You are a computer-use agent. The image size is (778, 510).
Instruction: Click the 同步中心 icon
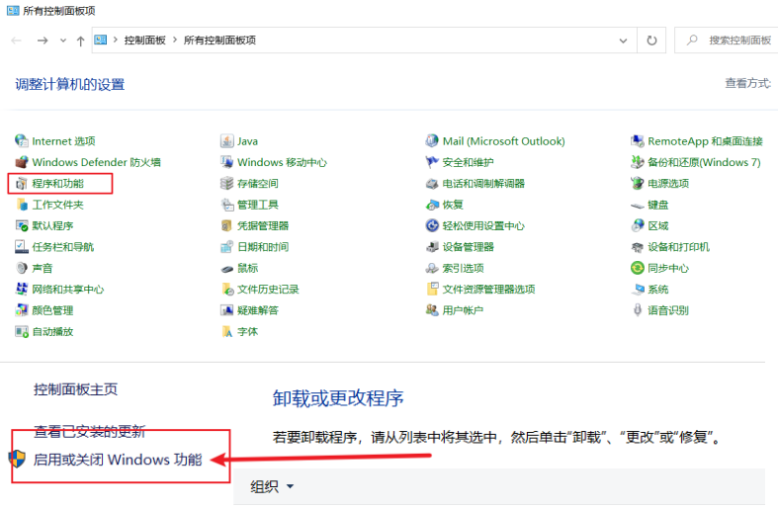click(637, 268)
